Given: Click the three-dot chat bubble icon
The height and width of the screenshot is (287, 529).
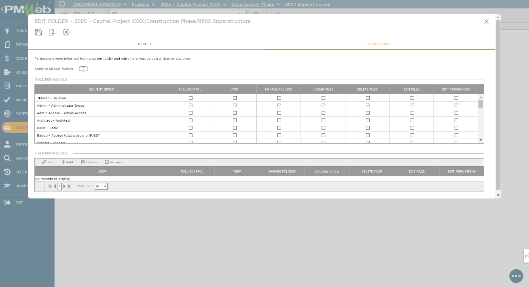Looking at the screenshot, I should tap(516, 276).
